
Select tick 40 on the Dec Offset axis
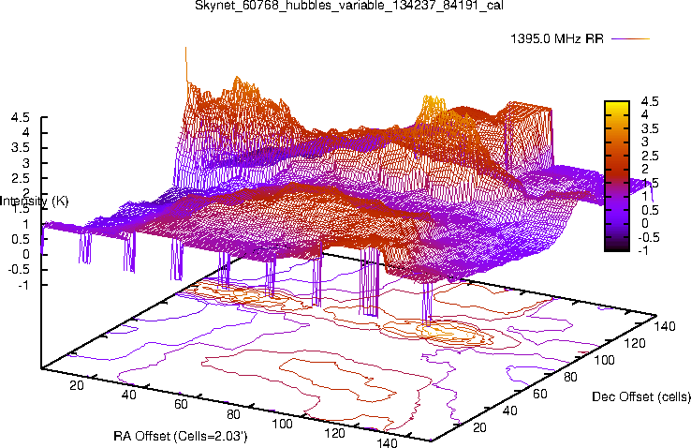(x=510, y=411)
